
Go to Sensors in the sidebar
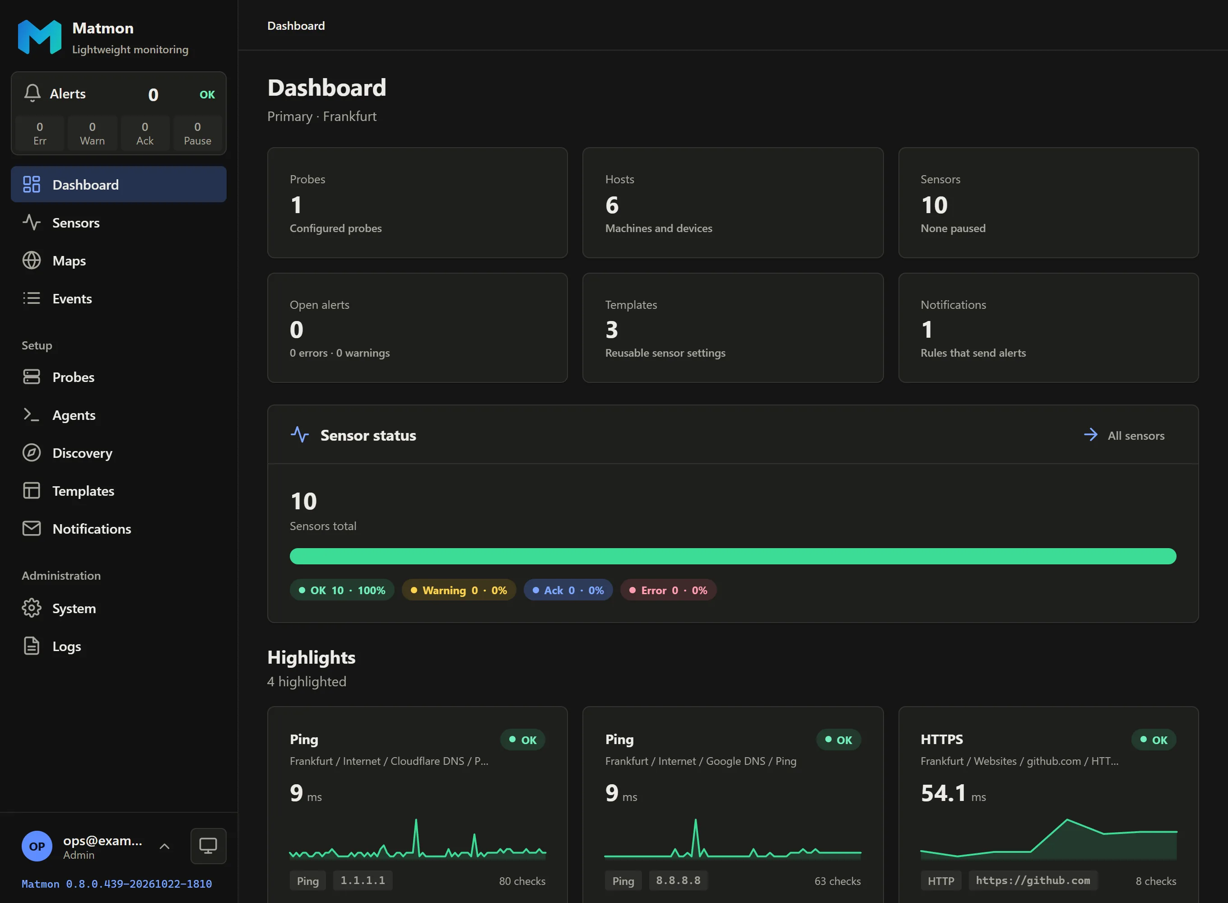(119, 223)
